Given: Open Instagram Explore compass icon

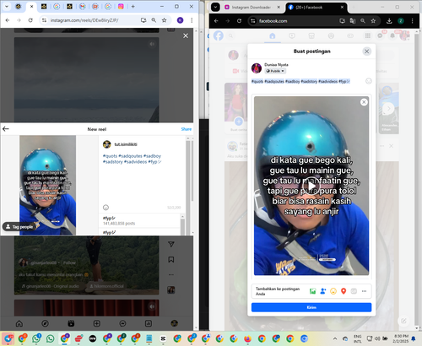Looking at the screenshot, I should click(x=45, y=323).
